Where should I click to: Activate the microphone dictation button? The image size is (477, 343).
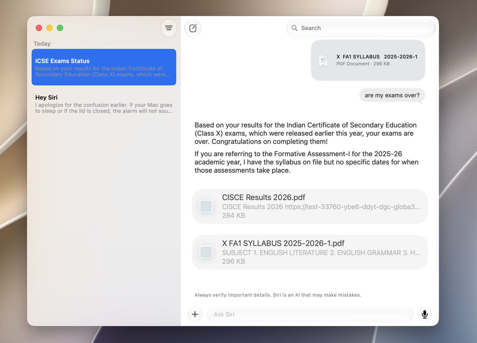425,314
